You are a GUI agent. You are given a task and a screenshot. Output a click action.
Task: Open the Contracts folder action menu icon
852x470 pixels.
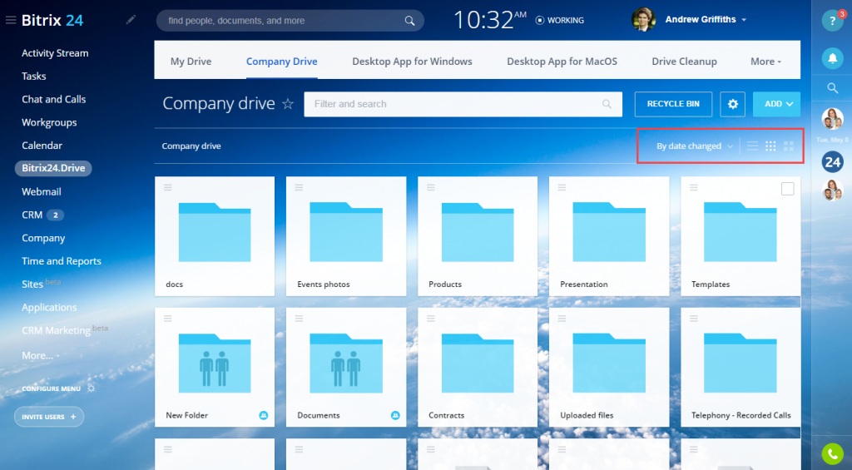pos(431,319)
